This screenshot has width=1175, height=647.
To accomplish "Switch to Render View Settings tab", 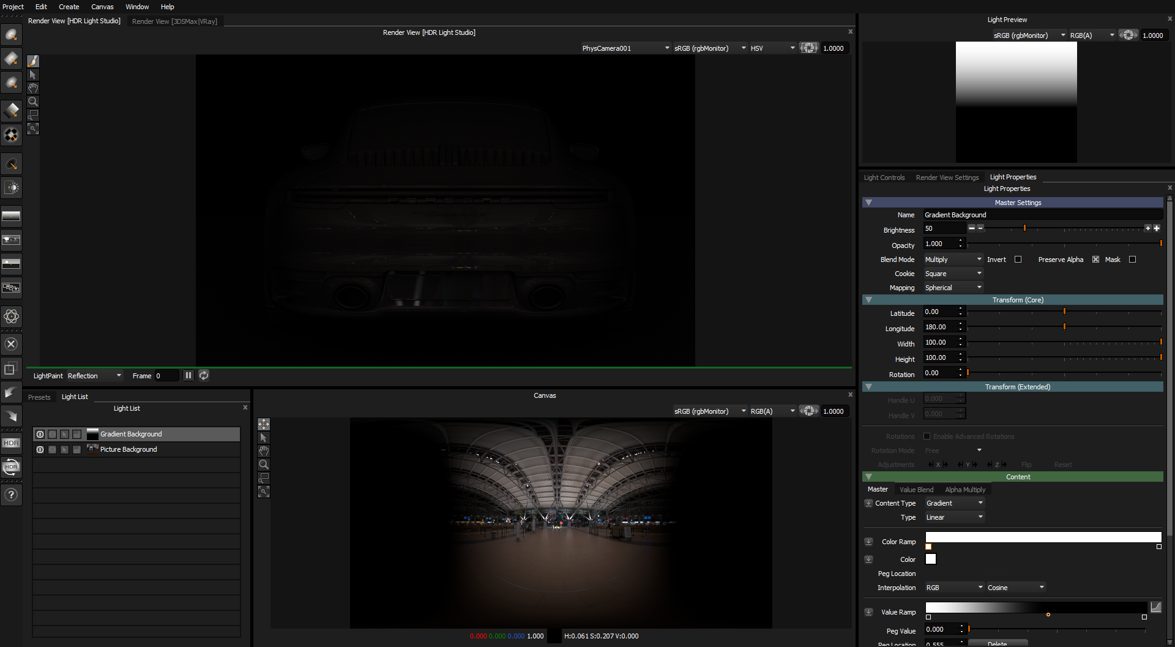I will (947, 178).
